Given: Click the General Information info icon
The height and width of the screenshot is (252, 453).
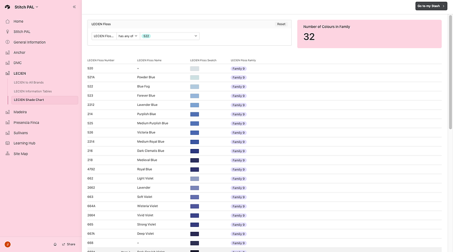Looking at the screenshot, I should (x=7, y=42).
